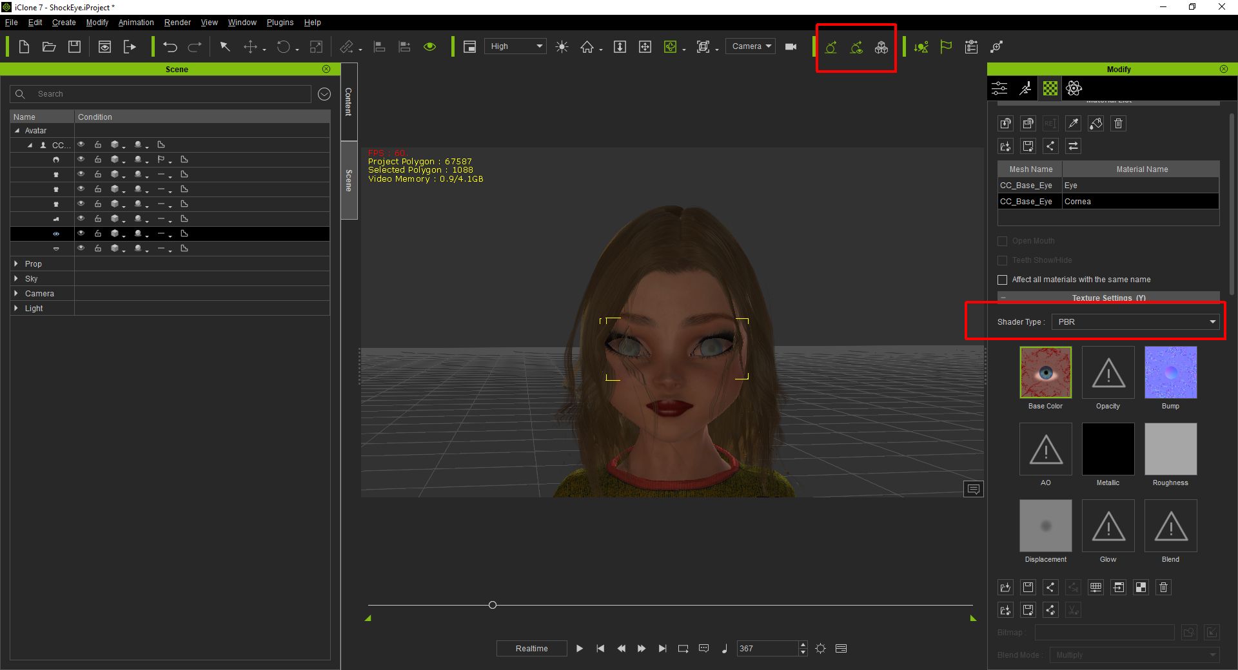Toggle visibility eye of selected black row
This screenshot has height=670, width=1238.
tap(81, 233)
